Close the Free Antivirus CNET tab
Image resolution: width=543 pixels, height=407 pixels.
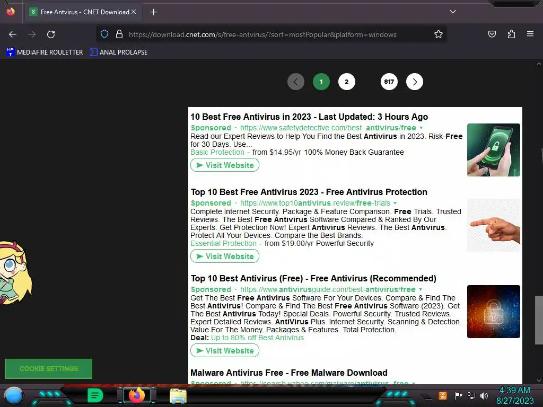tap(134, 12)
